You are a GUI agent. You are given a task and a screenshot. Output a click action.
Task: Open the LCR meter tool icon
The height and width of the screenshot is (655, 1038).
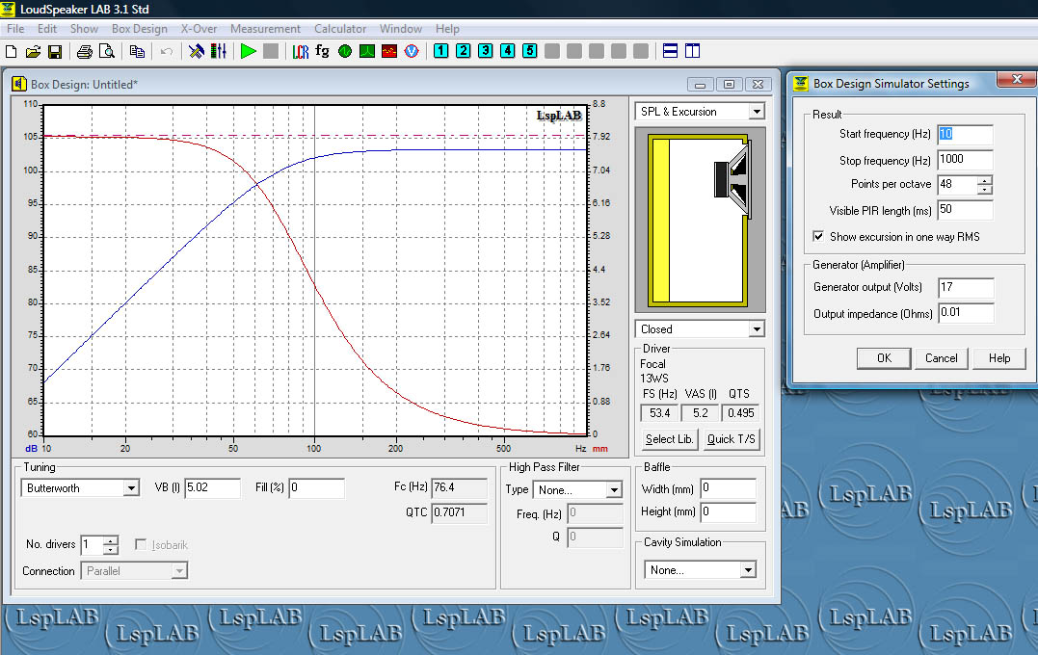(x=301, y=51)
